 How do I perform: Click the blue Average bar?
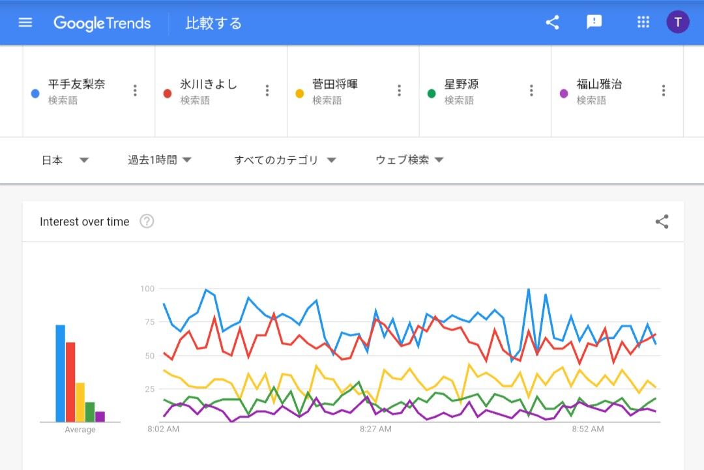pos(60,374)
